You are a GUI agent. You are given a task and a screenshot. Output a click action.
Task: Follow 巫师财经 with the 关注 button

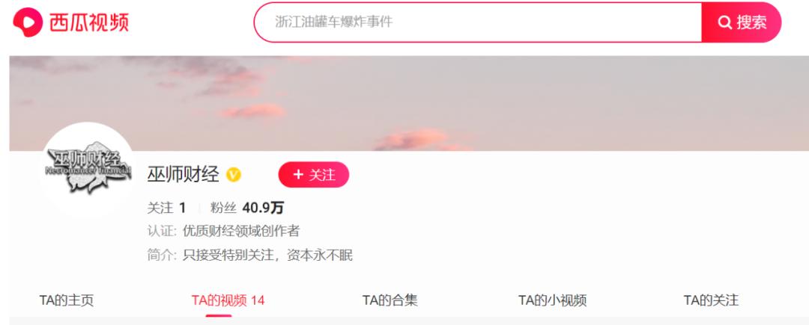314,175
